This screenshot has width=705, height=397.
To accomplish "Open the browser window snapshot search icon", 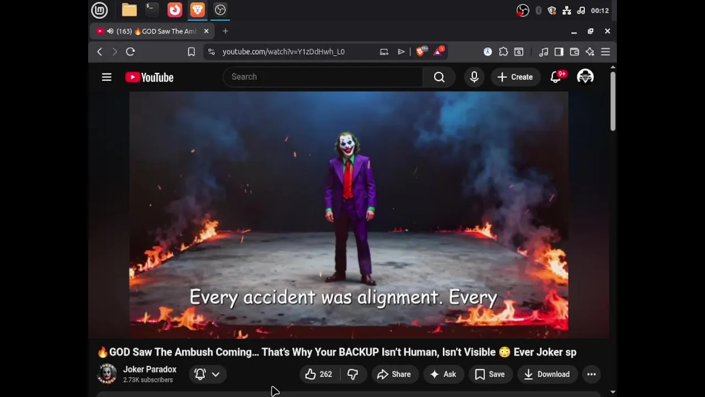I will coord(519,52).
